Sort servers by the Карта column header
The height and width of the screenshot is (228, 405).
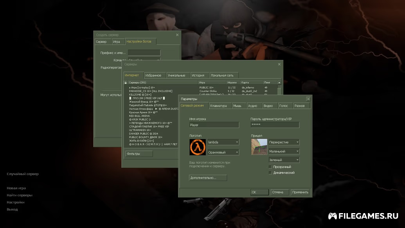pyautogui.click(x=252, y=82)
